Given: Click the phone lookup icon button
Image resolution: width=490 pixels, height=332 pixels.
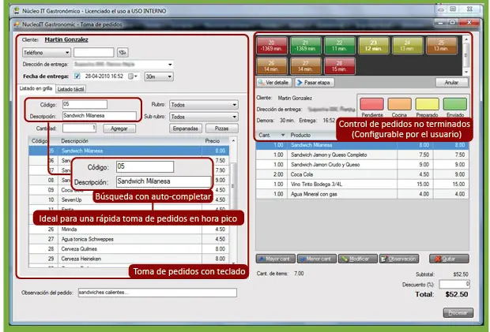Looking at the screenshot, I should point(122,52).
